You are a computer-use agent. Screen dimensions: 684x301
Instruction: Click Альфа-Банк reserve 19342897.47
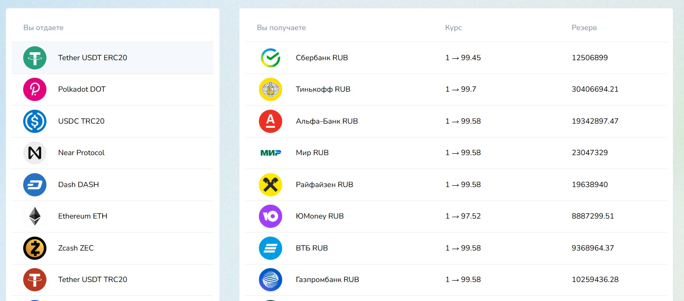coord(595,121)
